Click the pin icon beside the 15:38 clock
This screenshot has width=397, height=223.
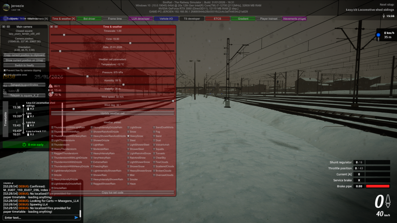[384, 16]
